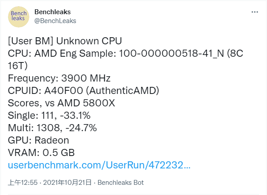Click the Multi score 1308 line
Image resolution: width=267 pixels, height=195 pixels.
pyautogui.click(x=52, y=128)
